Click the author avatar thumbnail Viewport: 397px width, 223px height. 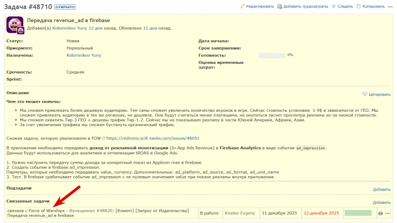[15, 25]
